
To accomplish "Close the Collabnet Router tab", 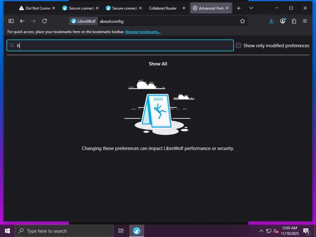I will (x=184, y=8).
